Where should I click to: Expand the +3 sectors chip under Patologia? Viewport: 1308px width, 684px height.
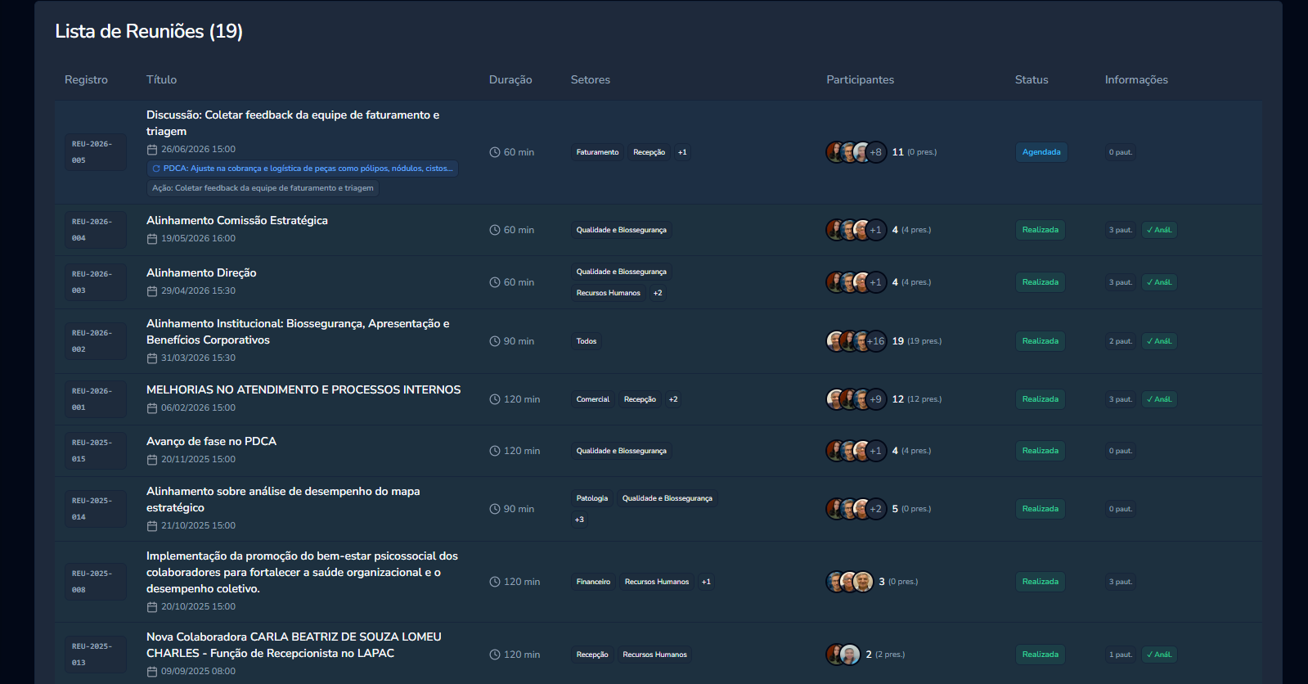(579, 520)
